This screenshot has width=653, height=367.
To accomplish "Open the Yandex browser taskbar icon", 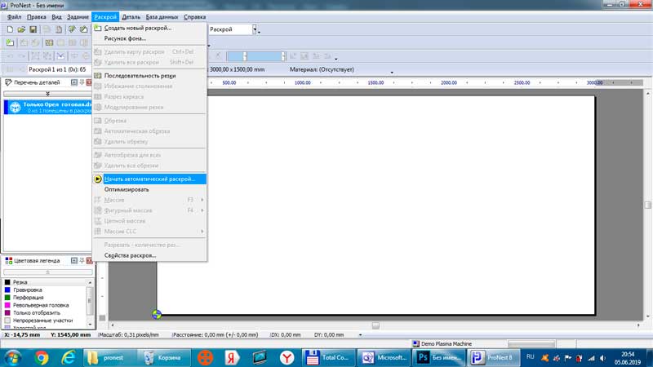I will click(287, 357).
